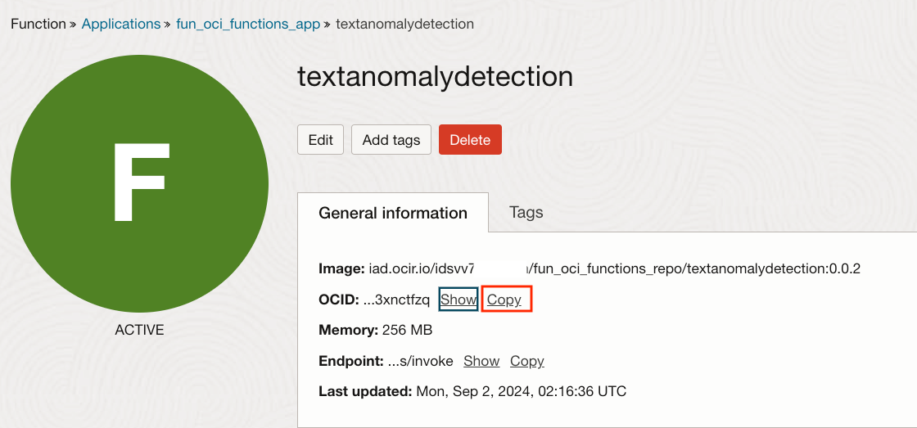Switch to the Tags tab

coord(526,213)
